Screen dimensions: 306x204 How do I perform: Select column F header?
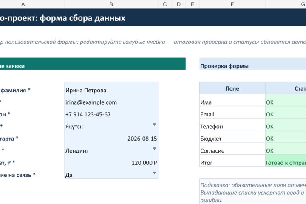pyautogui.click(x=232, y=4)
